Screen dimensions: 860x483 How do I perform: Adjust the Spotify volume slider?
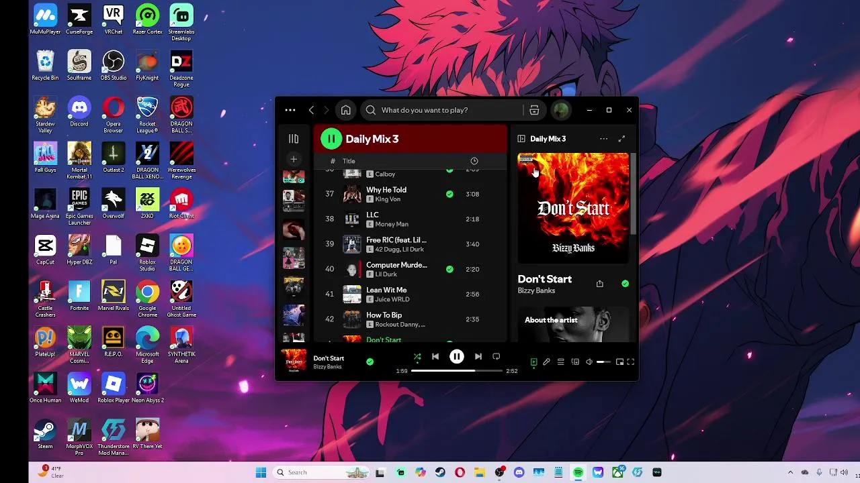(x=603, y=362)
